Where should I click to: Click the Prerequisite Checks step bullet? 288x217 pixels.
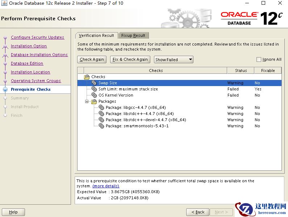(5, 89)
